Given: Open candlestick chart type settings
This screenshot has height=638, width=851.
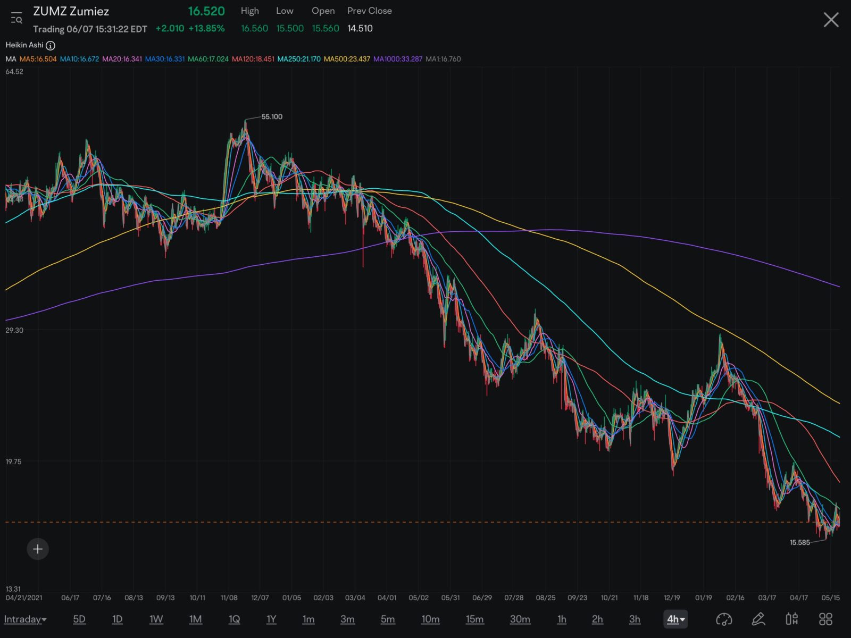Looking at the screenshot, I should (792, 619).
